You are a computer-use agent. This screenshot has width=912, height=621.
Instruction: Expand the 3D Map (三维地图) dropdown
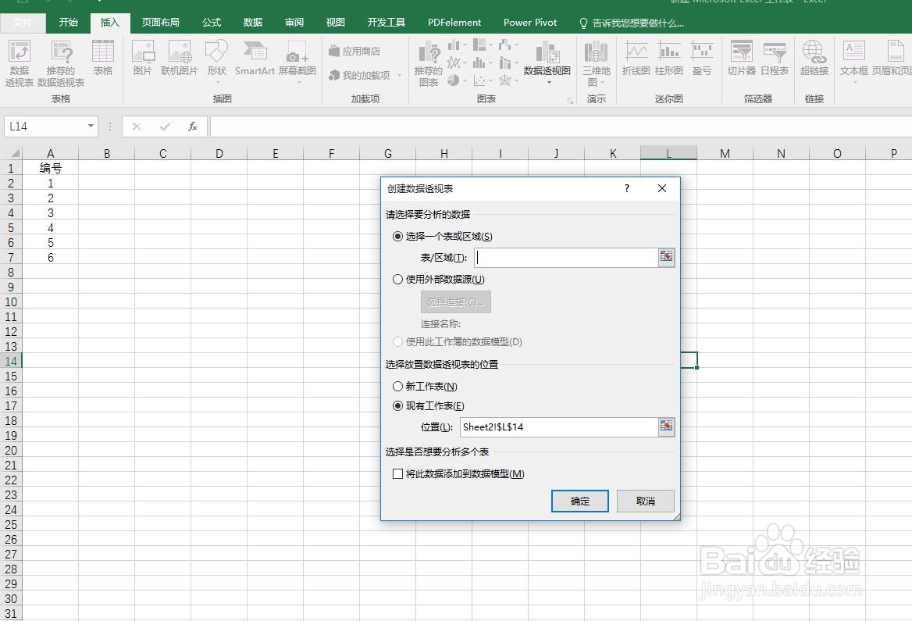tap(603, 83)
